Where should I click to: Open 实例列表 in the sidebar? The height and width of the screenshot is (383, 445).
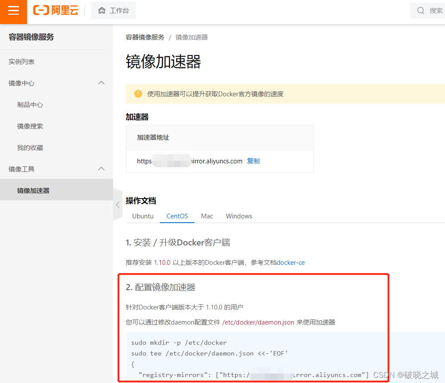21,61
